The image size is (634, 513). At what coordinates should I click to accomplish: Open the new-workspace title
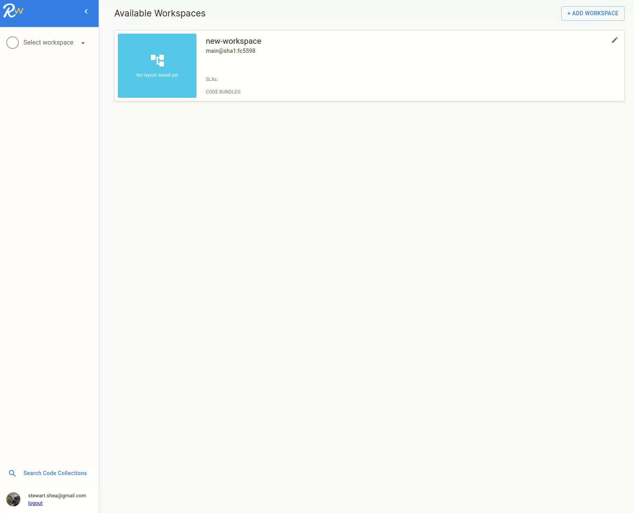pos(233,41)
